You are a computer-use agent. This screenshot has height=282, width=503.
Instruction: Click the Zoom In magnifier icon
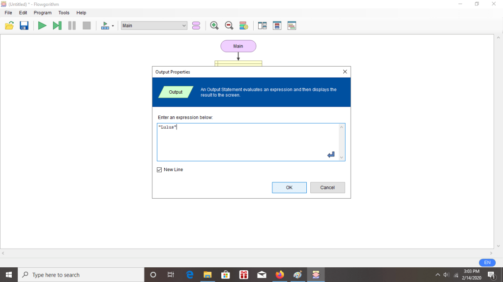pyautogui.click(x=214, y=26)
